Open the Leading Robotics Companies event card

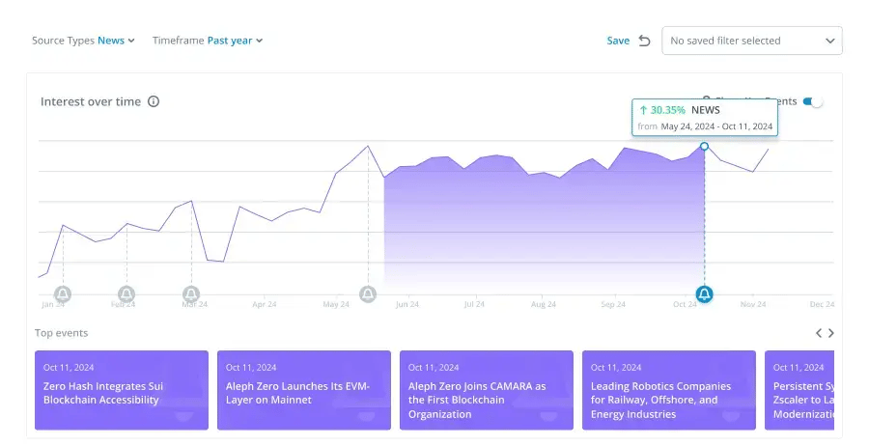669,390
